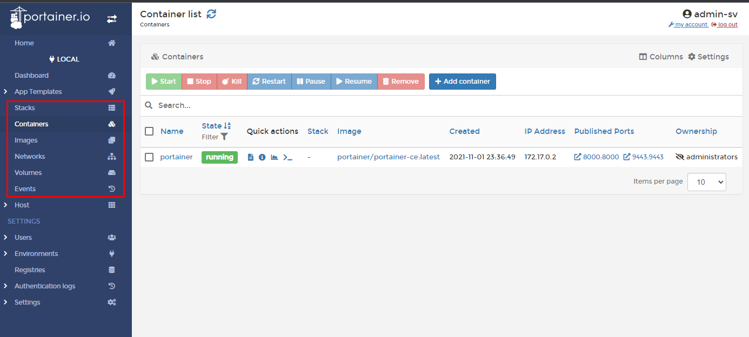This screenshot has height=337, width=749.
Task: Expand the Users menu chevron
Action: [5, 238]
